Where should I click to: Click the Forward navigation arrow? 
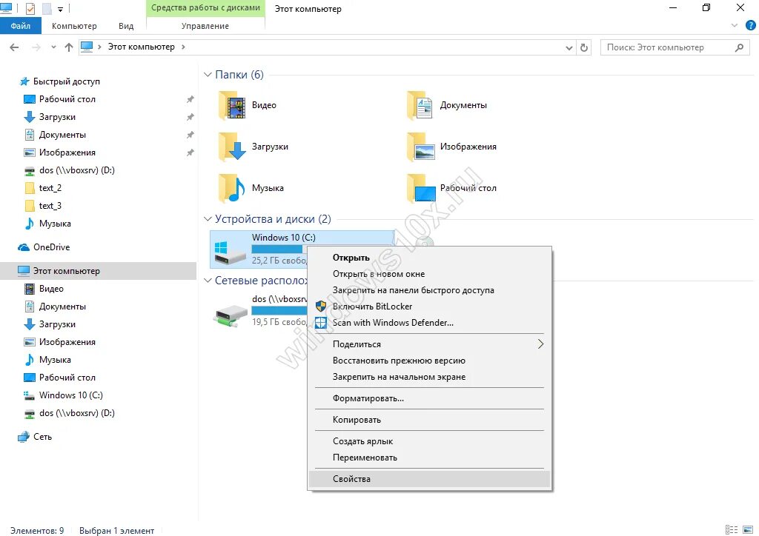[36, 47]
